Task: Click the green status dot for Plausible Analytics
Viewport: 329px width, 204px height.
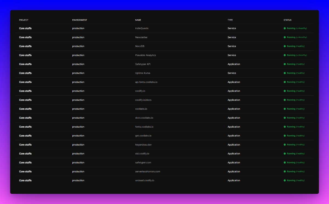Action: [285, 55]
